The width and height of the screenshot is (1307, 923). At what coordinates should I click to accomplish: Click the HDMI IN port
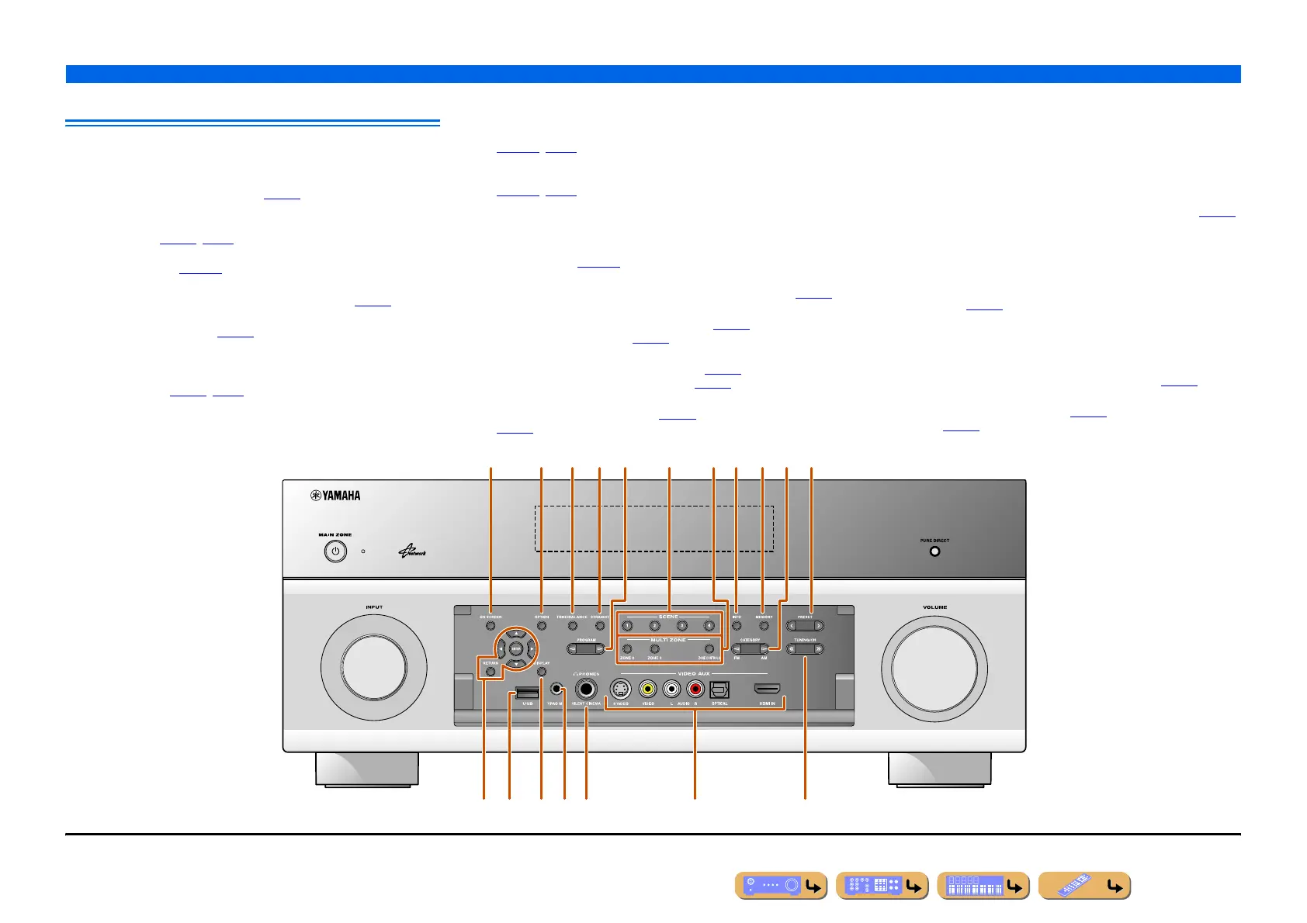(767, 689)
